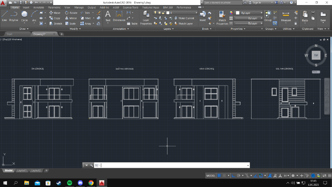
Task: Open Spotify from the taskbar
Action: click(69, 183)
